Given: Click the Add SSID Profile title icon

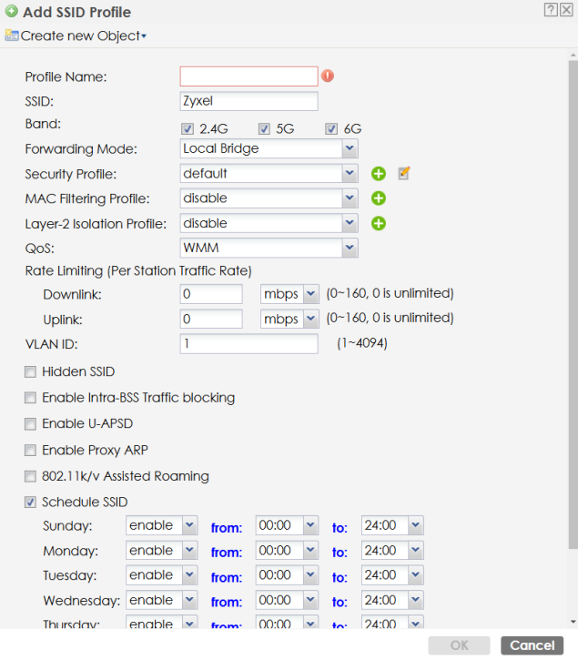Looking at the screenshot, I should pos(11,13).
